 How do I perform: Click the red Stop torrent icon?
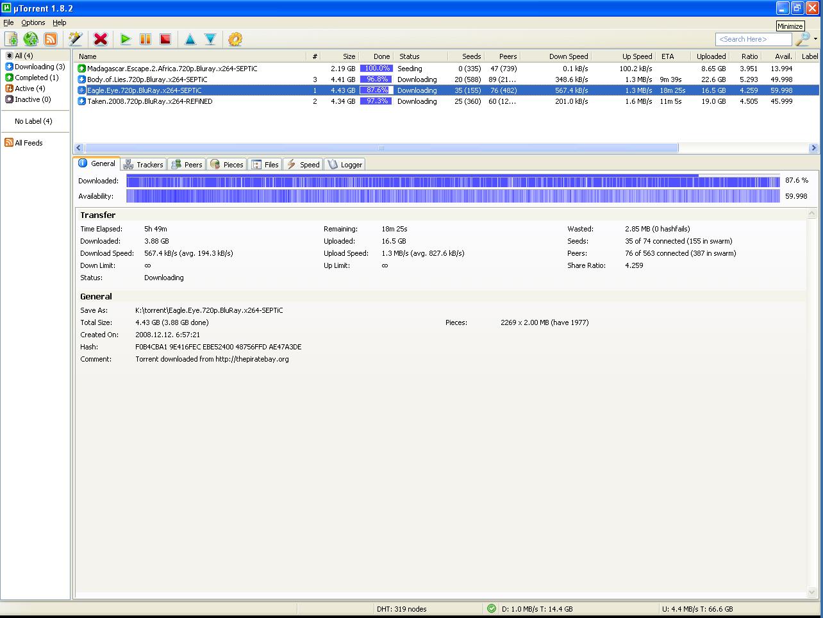165,39
